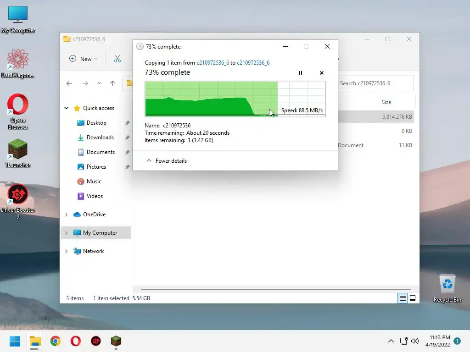Open Driver Booster from the taskbar
The image size is (470, 352).
96,341
